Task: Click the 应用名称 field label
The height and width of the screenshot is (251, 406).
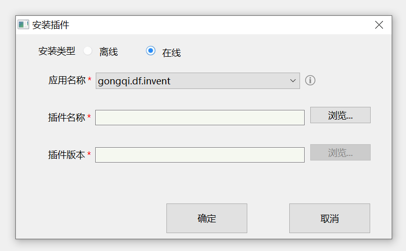Action: pos(67,80)
